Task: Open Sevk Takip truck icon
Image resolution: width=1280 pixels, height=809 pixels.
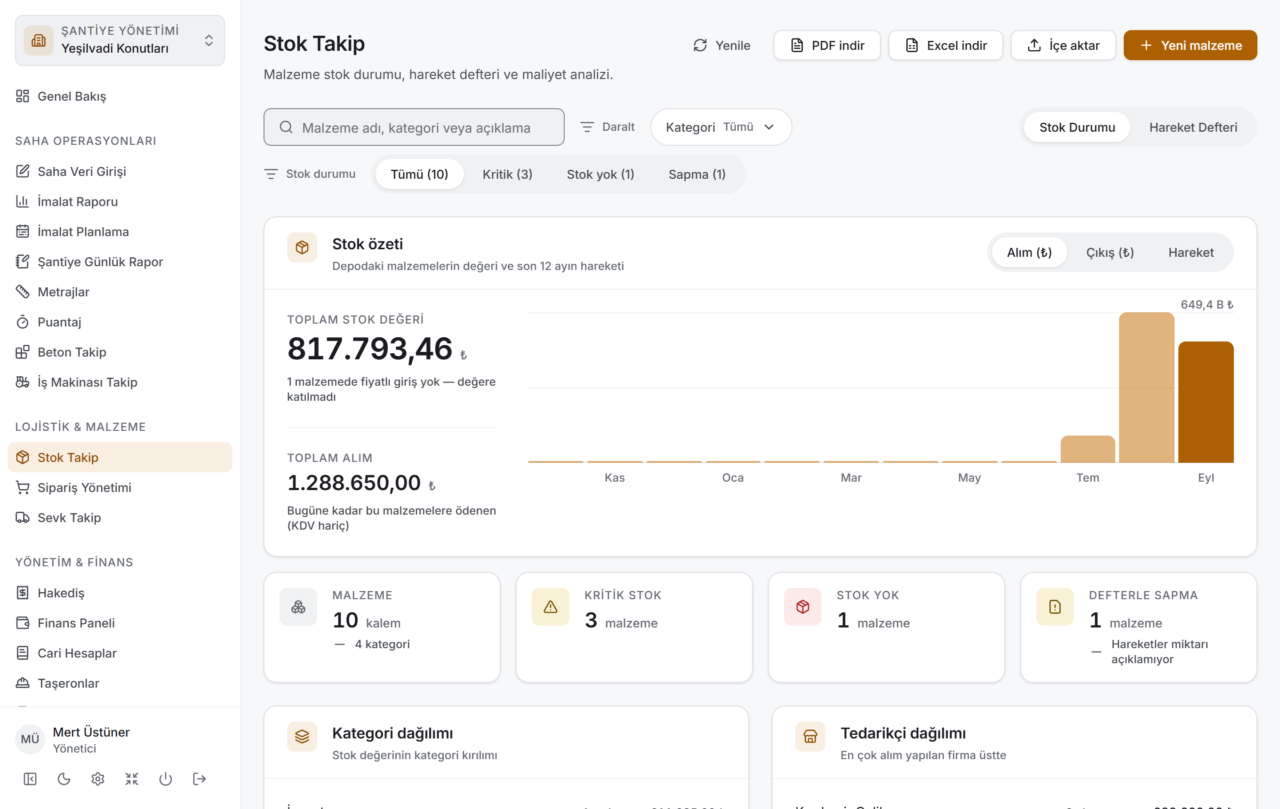Action: pyautogui.click(x=22, y=517)
